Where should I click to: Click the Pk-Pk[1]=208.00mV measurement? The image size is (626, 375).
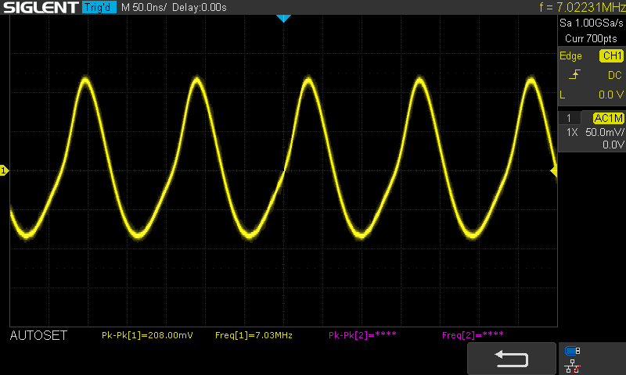click(x=147, y=335)
